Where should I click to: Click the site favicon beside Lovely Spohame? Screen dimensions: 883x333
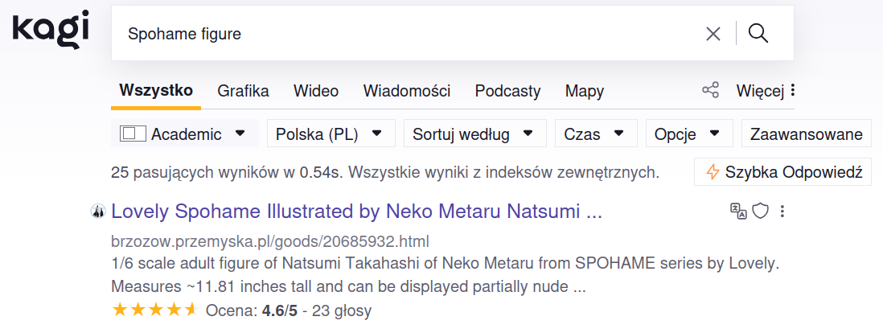point(98,212)
